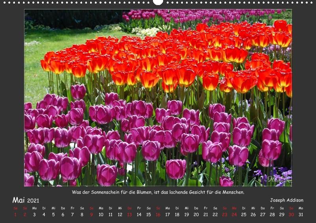Screen dimensions: 316x223
Task: Click the "Fr" weekday label above date 7
Action: (x=72, y=208)
